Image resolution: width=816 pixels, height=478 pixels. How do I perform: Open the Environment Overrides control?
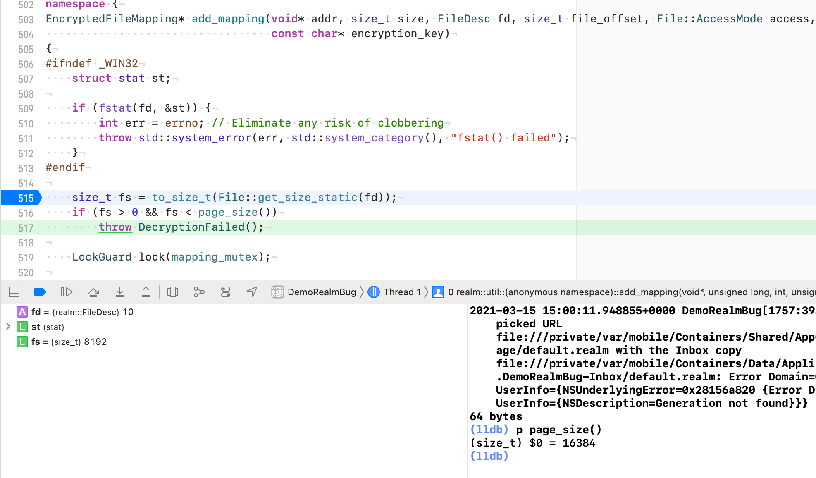(225, 292)
